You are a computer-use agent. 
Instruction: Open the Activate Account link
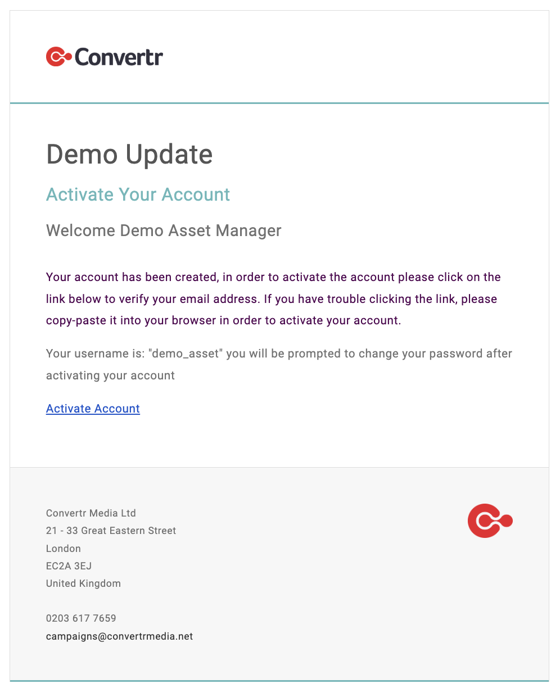coord(93,409)
